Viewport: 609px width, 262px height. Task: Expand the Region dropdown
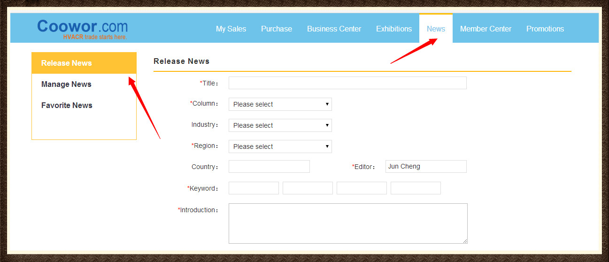tap(280, 146)
